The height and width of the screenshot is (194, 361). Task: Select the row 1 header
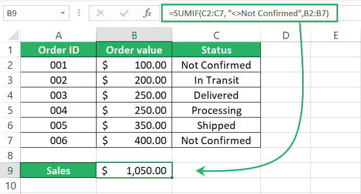tap(10, 49)
